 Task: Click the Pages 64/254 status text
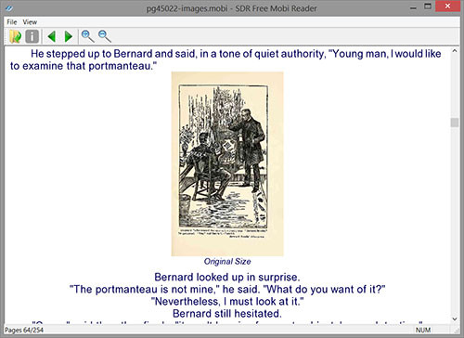[x=24, y=331]
